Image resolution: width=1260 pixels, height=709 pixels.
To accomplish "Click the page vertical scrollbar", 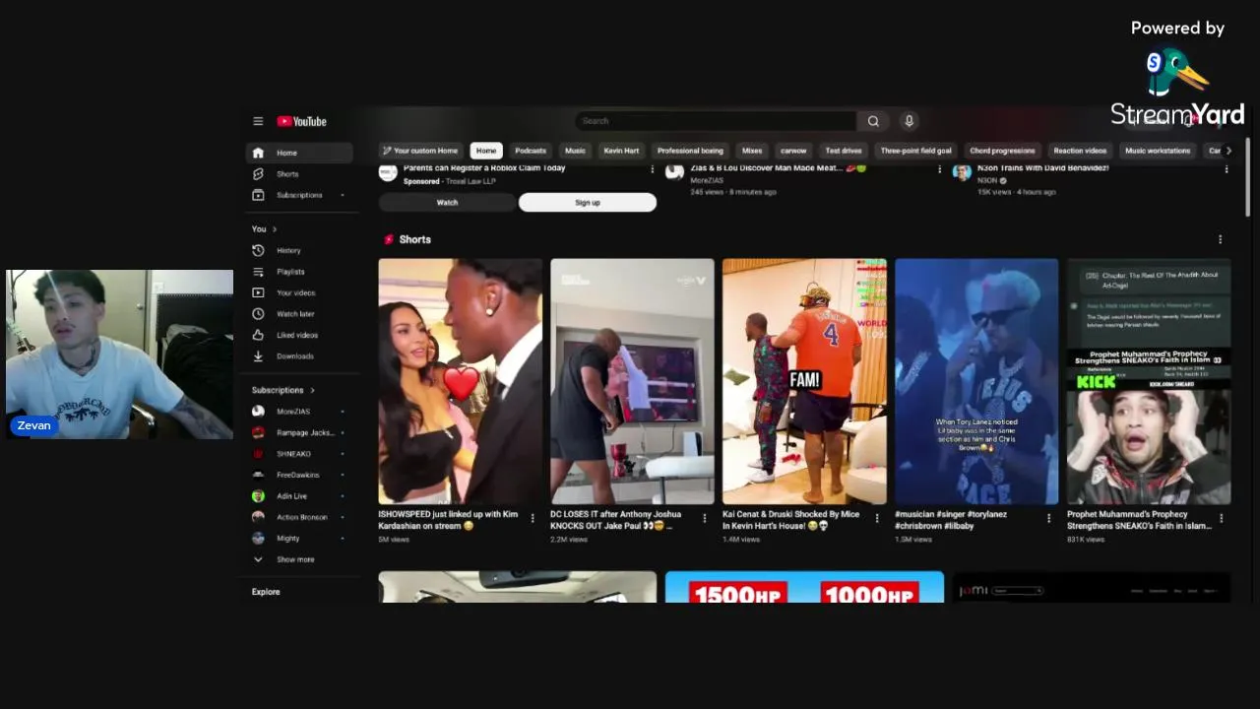I will tap(1248, 177).
